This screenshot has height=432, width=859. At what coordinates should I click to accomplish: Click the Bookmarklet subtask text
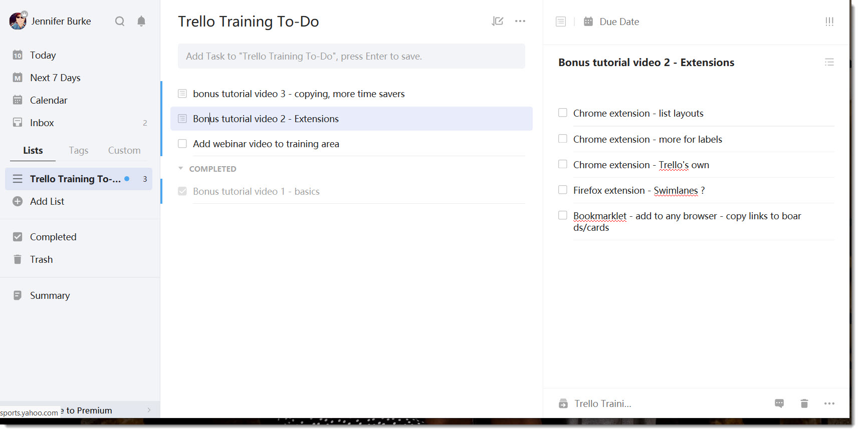[687, 221]
